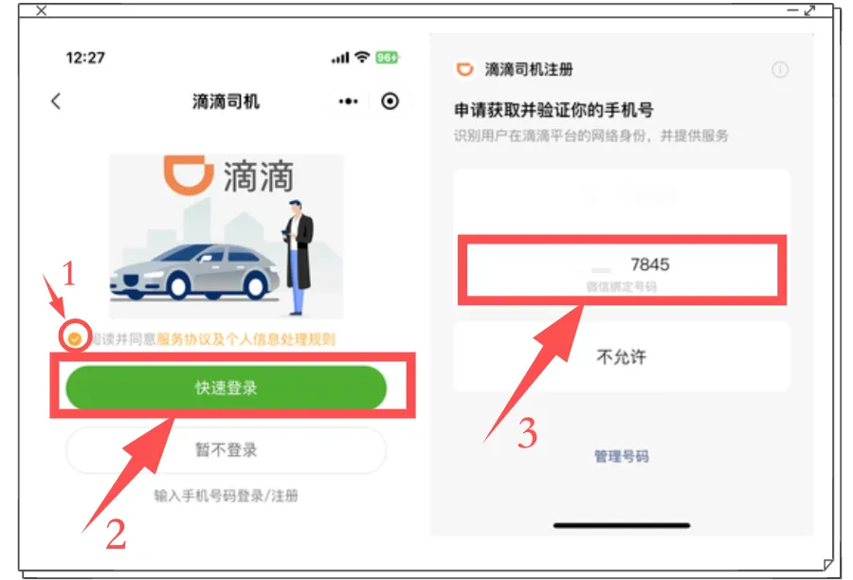This screenshot has height=580, width=853.
Task: Tap the Wi-Fi icon in status bar
Action: click(x=362, y=57)
